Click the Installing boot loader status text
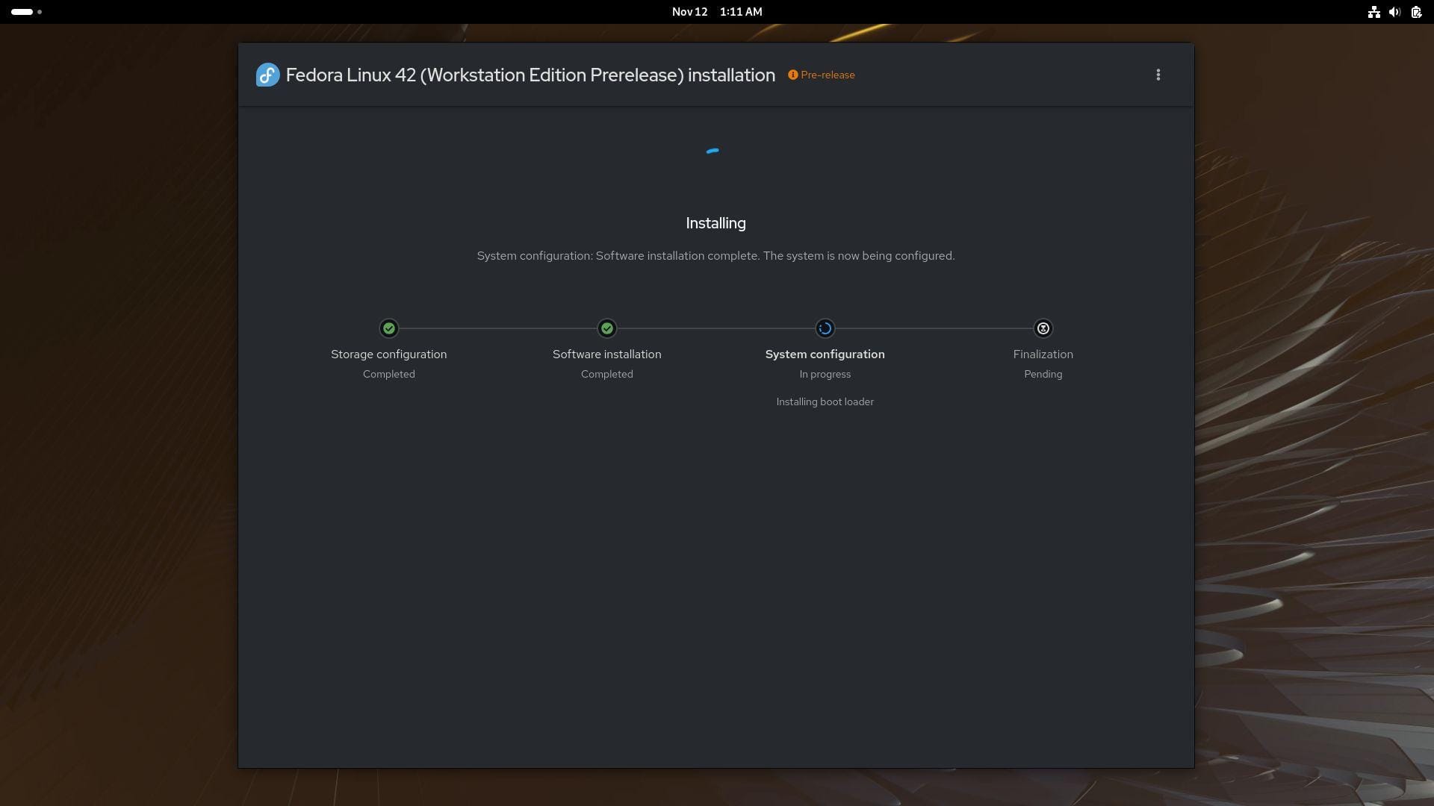Image resolution: width=1434 pixels, height=806 pixels. coord(825,402)
